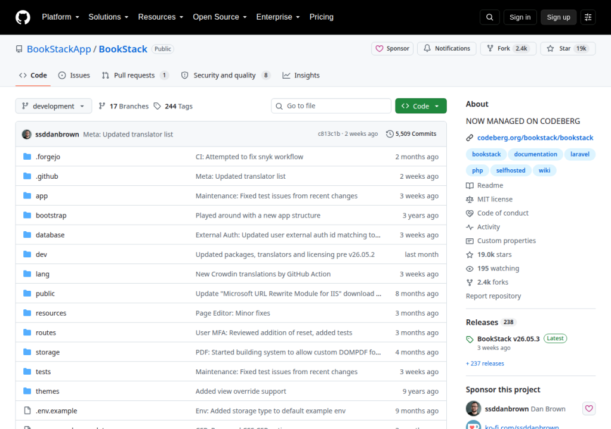Open the appearance settings icon next to Sign up

tap(588, 17)
